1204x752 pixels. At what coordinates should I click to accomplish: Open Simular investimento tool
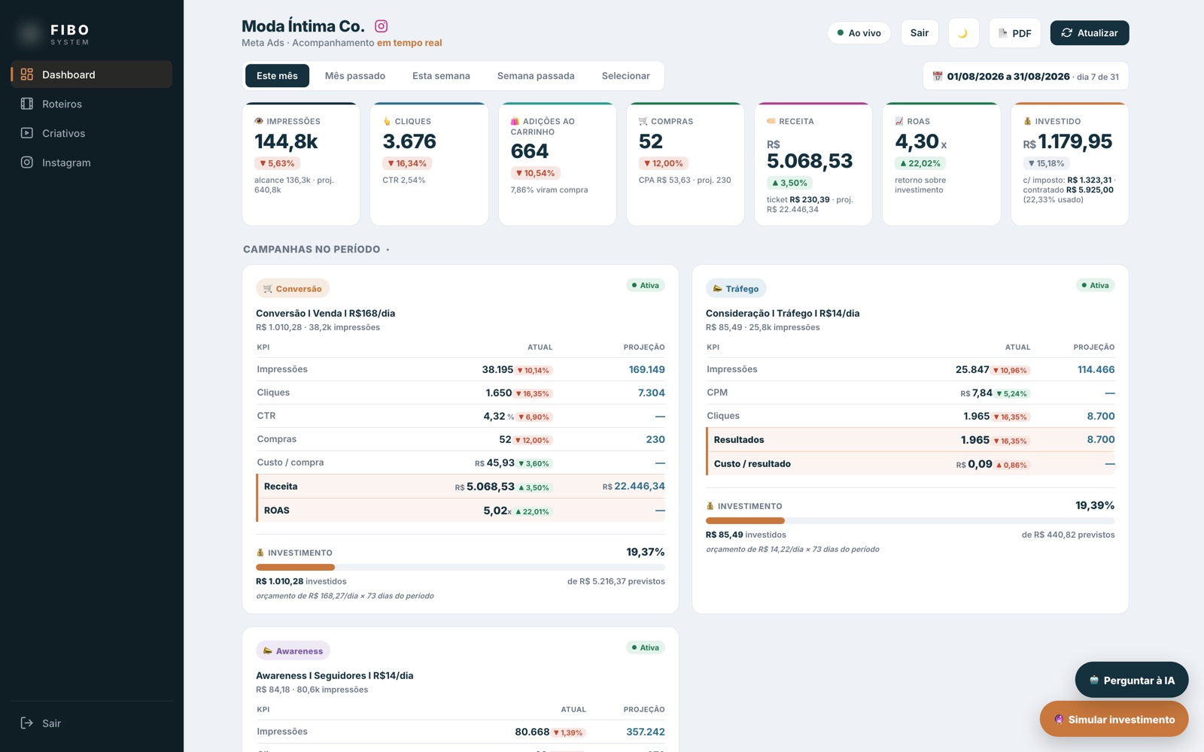click(x=1114, y=720)
